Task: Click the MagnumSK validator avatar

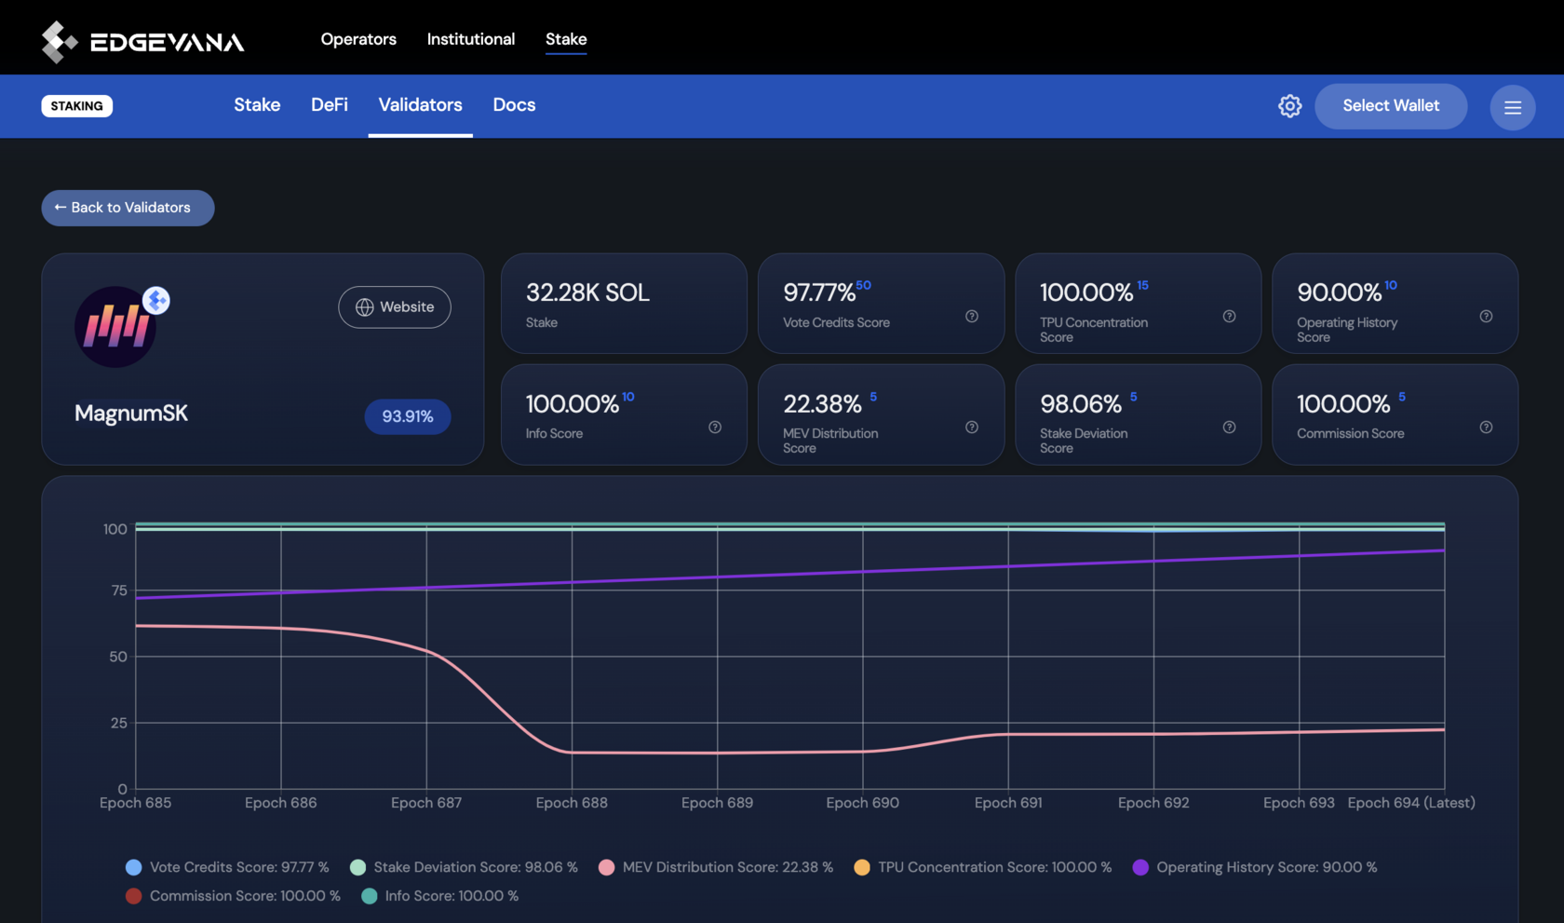Action: [115, 327]
